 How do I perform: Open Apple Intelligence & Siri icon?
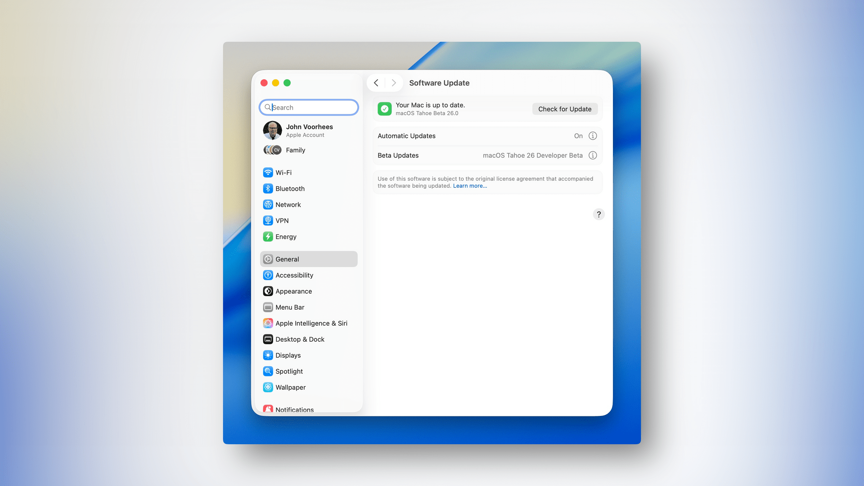point(268,323)
